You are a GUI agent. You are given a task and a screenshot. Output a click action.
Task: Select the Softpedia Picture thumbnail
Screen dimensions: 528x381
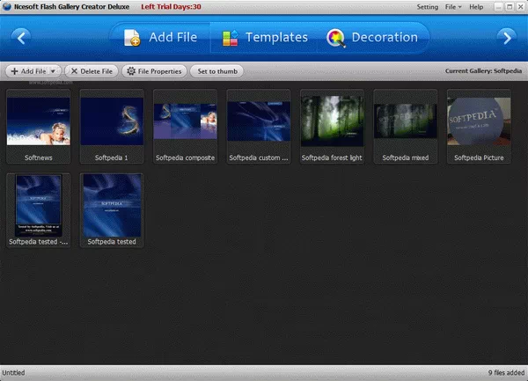coord(479,121)
